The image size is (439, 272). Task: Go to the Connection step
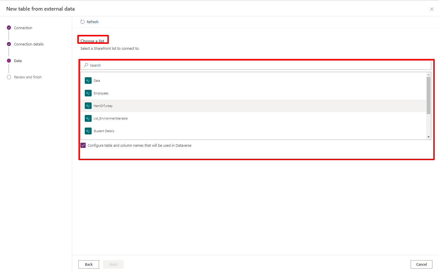pyautogui.click(x=23, y=28)
